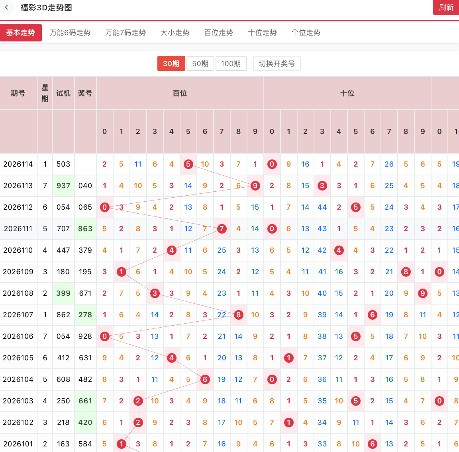This screenshot has height=452, width=459.
Task: Click issue number 2026112
Action: [18, 207]
